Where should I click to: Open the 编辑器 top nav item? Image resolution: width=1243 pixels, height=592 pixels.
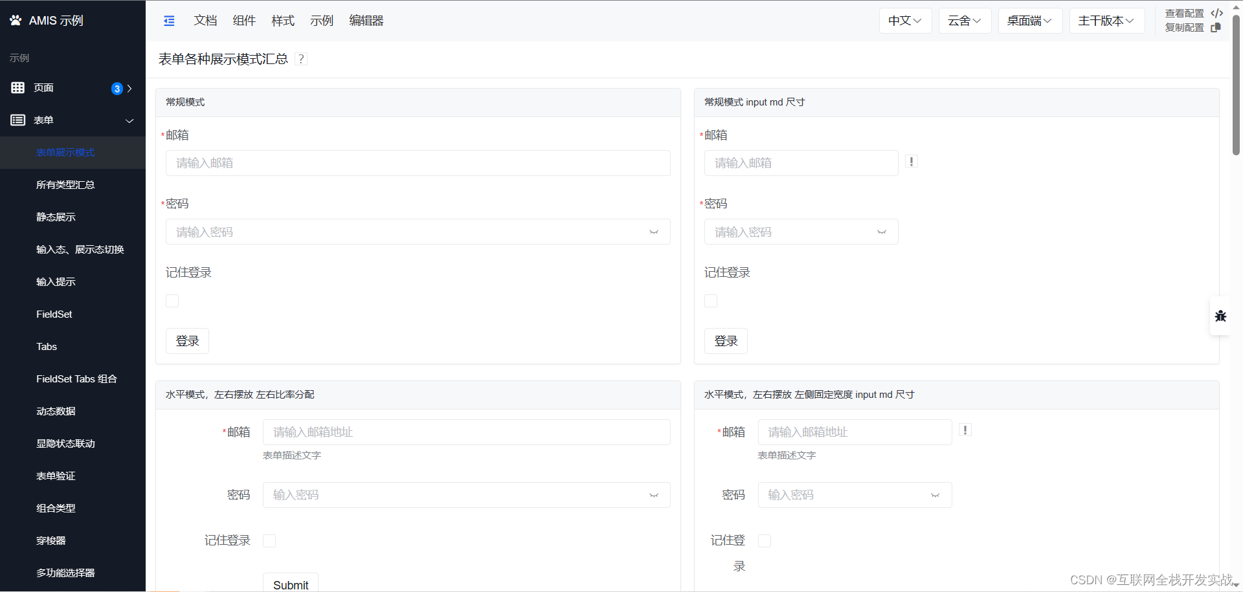point(366,21)
